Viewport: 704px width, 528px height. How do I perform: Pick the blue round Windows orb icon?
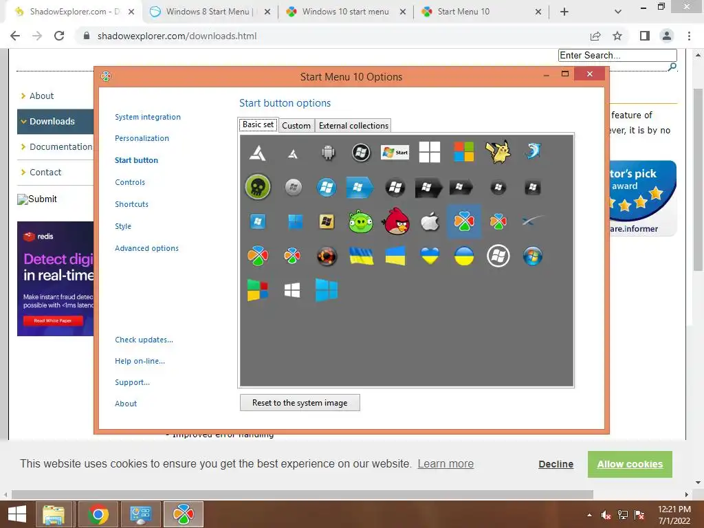click(x=327, y=187)
